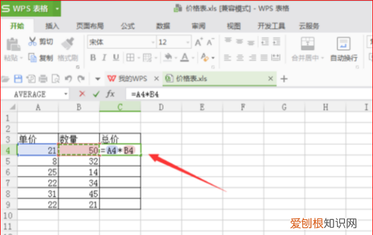This screenshot has width=373, height=235.
Task: Close the 我的WPS tab
Action: [156, 78]
